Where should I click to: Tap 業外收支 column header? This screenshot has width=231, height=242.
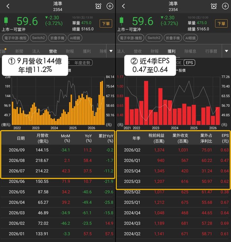(180, 138)
